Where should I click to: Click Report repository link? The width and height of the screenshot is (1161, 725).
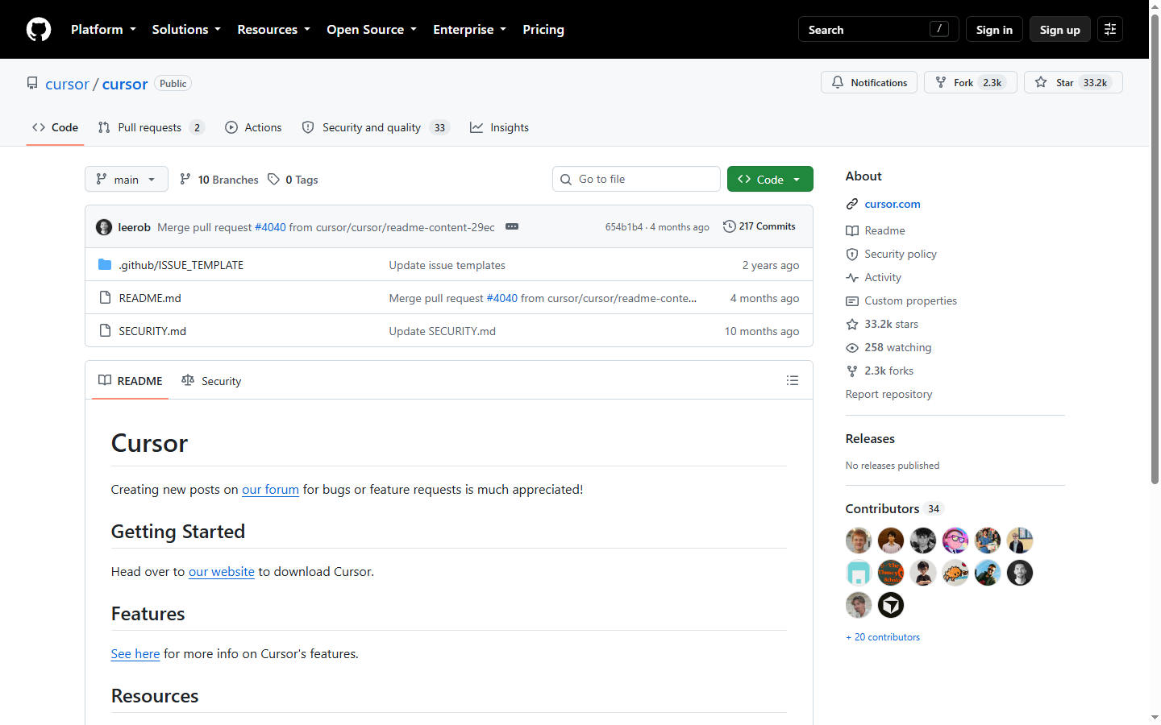(x=888, y=394)
